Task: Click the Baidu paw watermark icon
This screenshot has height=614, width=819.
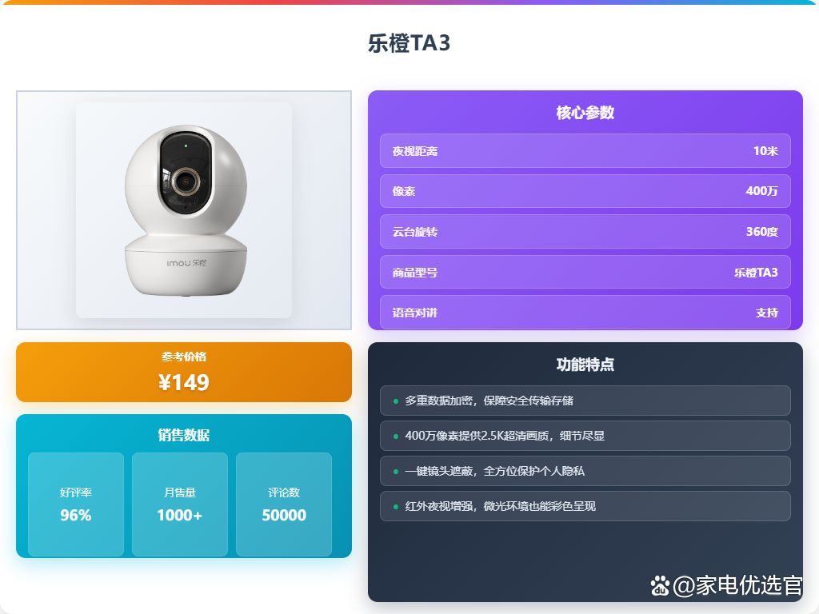Action: pyautogui.click(x=660, y=586)
